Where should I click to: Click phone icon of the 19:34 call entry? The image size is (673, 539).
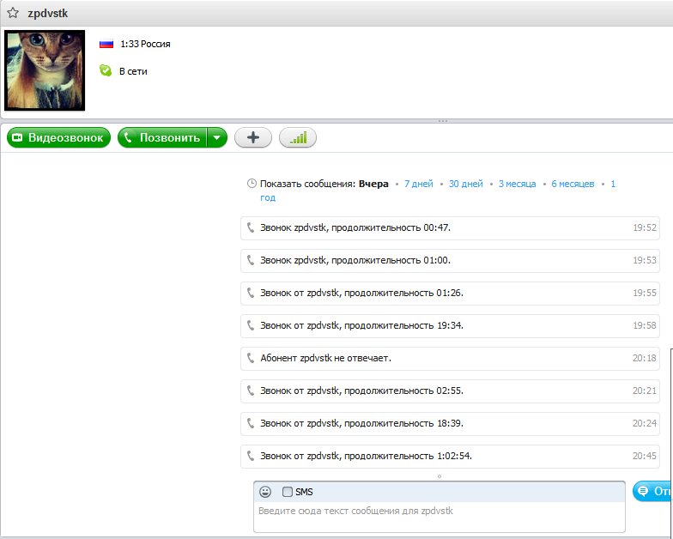point(251,325)
